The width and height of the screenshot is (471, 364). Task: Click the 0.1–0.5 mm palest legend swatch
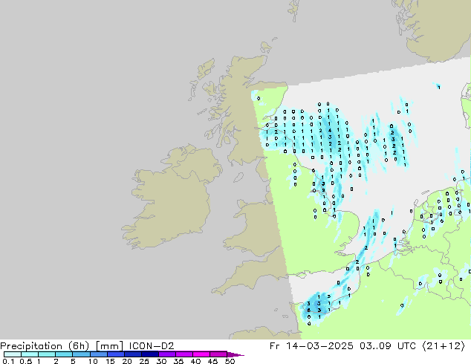tap(13, 354)
